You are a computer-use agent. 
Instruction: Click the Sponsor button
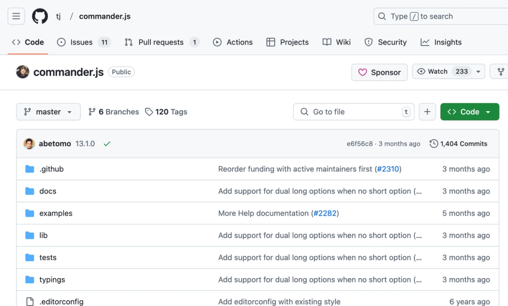(x=379, y=72)
